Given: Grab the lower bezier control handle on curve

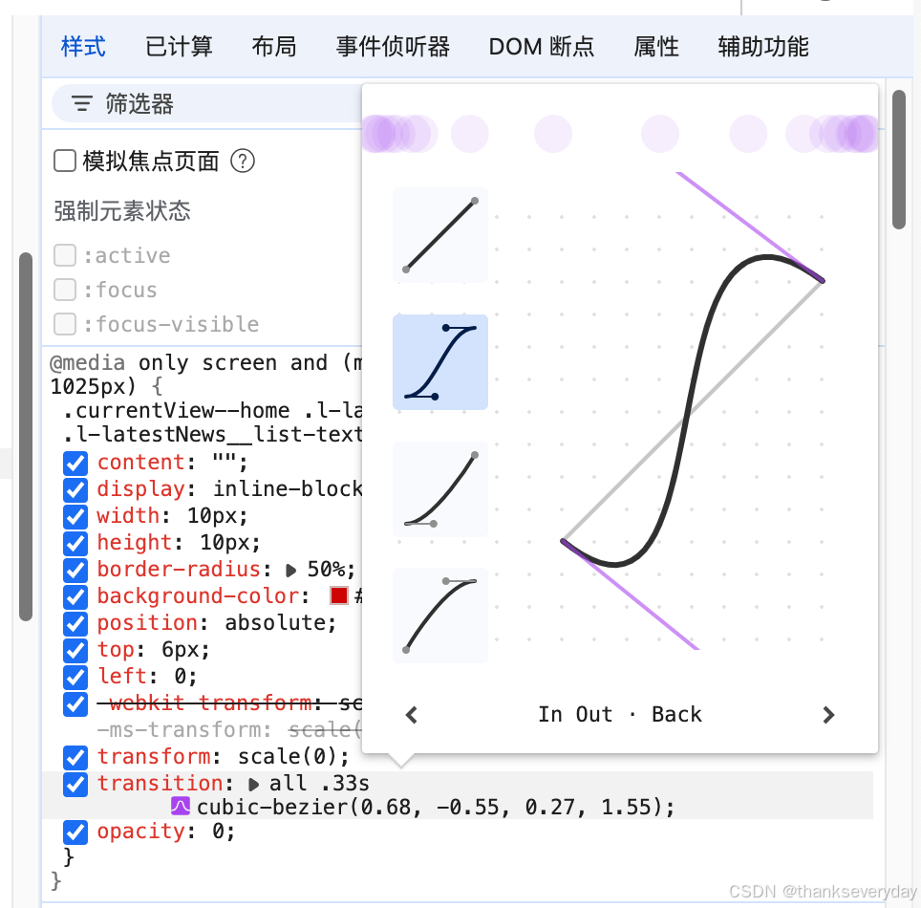Looking at the screenshot, I should click(x=696, y=646).
